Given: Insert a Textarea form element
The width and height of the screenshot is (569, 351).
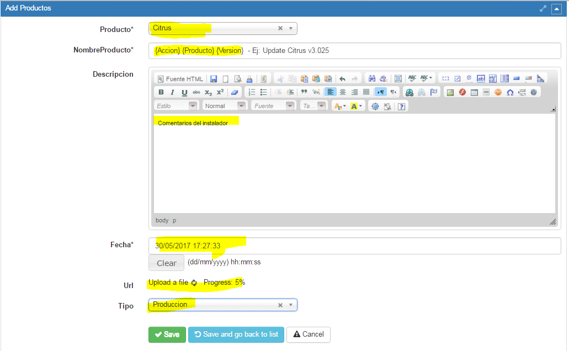Looking at the screenshot, I should tap(493, 78).
